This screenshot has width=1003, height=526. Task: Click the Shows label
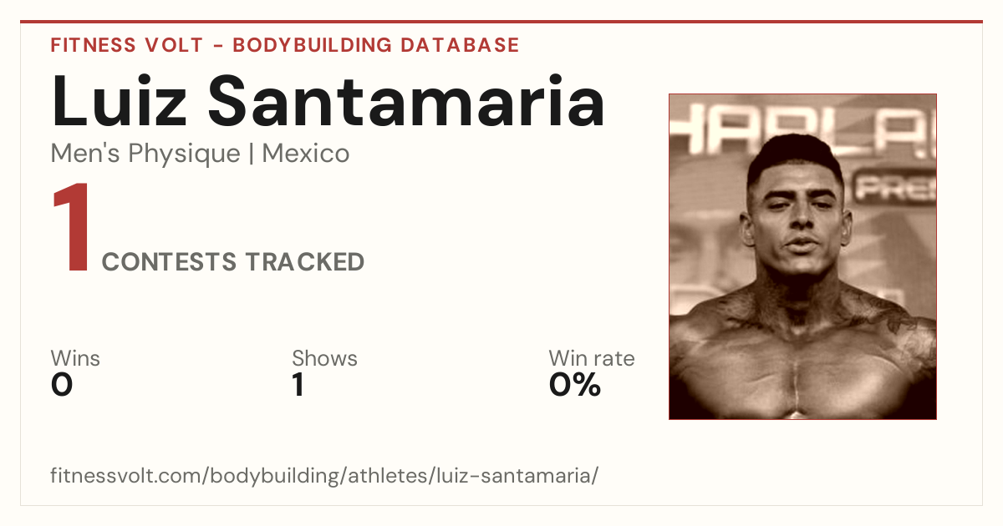[x=324, y=358]
